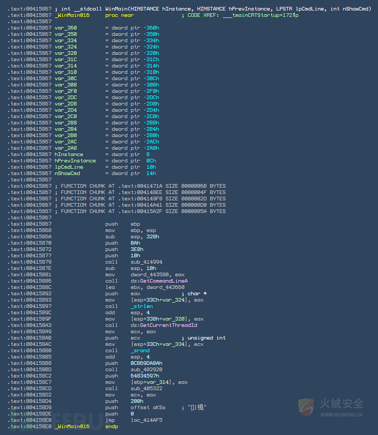Viewport: 378px width, 435px height.
Task: Select the var_360 variable definition
Action: [x=66, y=28]
